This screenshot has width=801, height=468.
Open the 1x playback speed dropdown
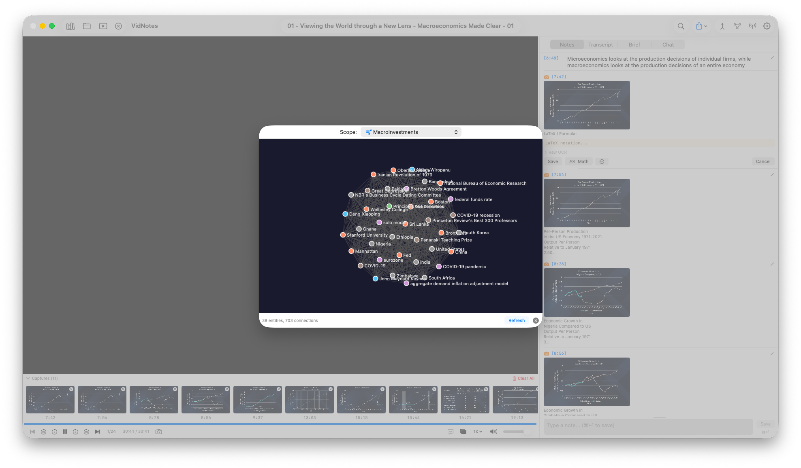pos(478,432)
